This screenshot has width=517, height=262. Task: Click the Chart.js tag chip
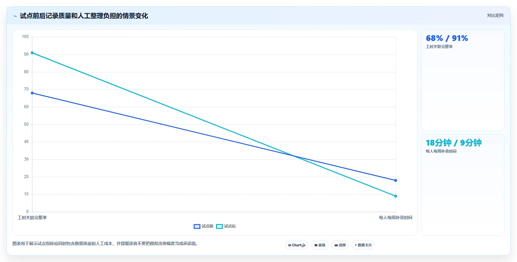tap(297, 245)
